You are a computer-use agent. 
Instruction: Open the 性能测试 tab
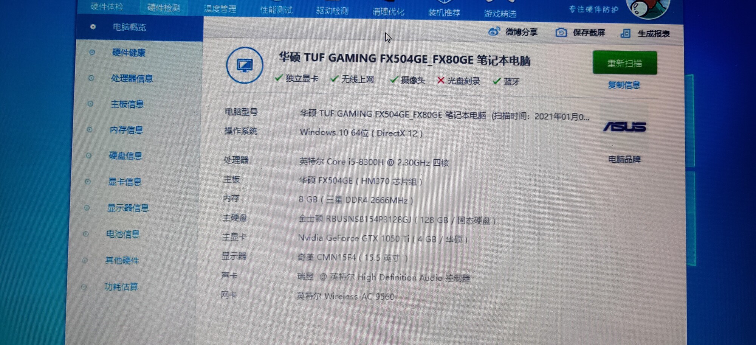tap(276, 10)
